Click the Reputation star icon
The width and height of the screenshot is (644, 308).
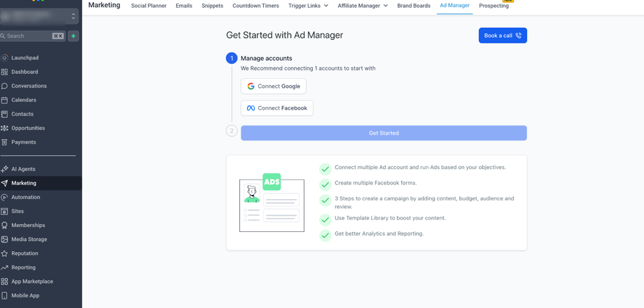pos(4,254)
